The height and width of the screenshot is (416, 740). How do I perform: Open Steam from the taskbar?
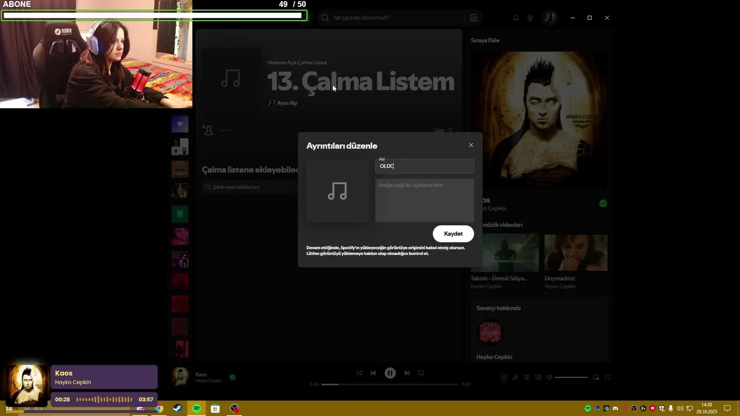(177, 408)
